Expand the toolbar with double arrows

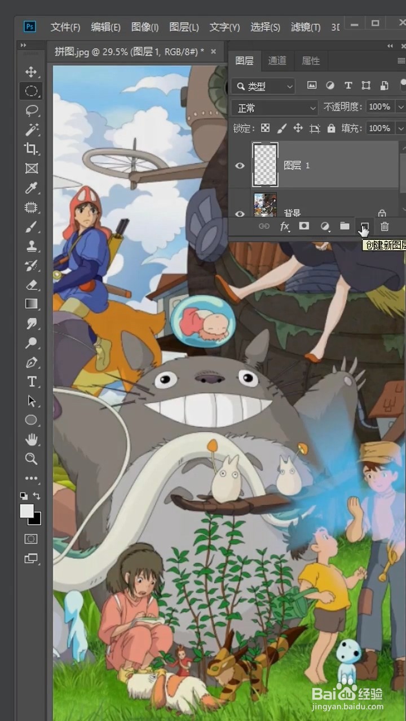[x=23, y=45]
